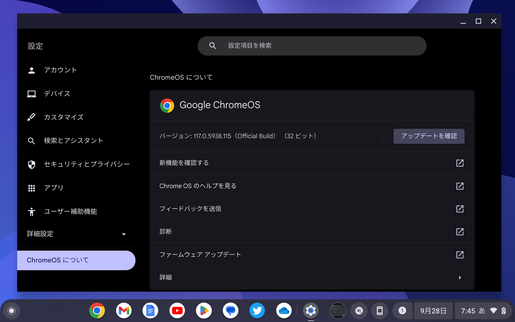Select アカウント in the settings sidebar

[60, 70]
